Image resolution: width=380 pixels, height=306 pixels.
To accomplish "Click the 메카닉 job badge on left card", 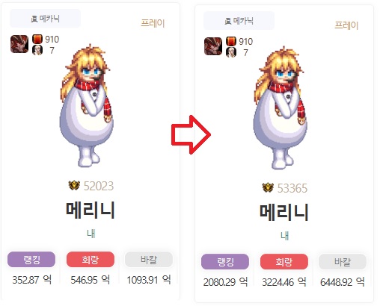I will pos(45,19).
